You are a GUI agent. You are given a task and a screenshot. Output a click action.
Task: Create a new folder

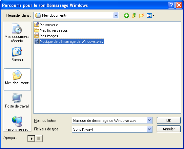pos(142,15)
